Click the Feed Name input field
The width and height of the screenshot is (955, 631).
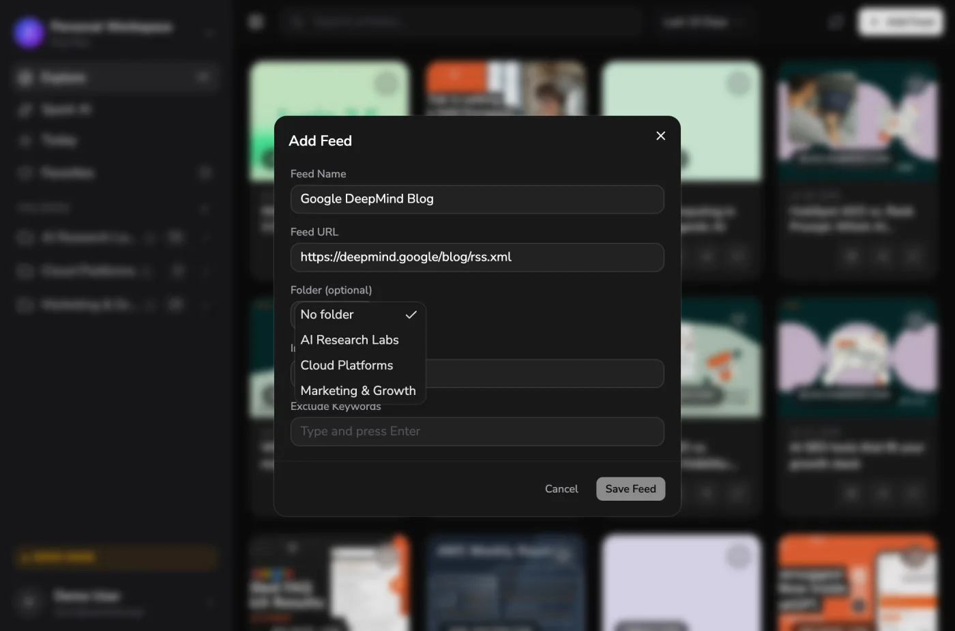point(477,199)
